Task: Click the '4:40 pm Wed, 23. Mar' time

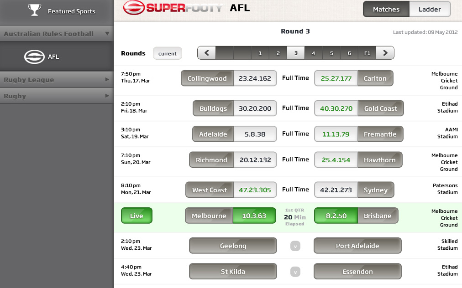Action: pyautogui.click(x=136, y=270)
